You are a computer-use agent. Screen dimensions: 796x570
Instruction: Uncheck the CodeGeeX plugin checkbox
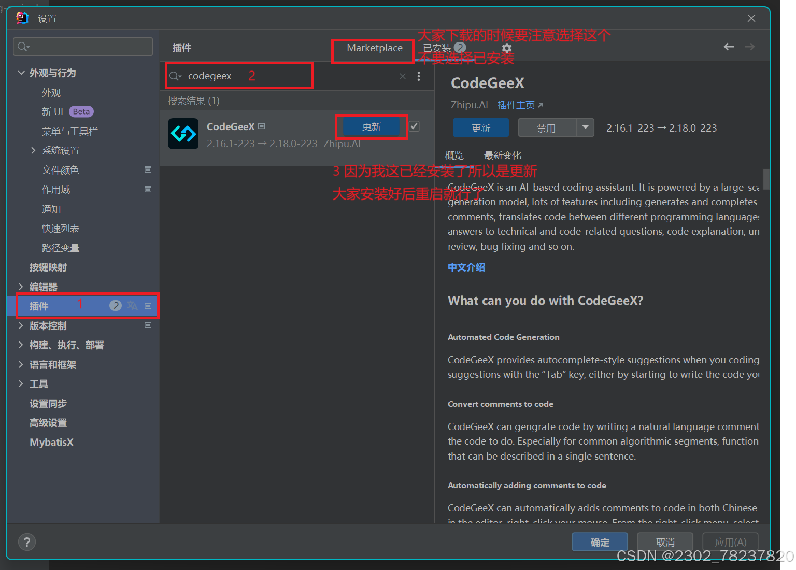pos(414,126)
